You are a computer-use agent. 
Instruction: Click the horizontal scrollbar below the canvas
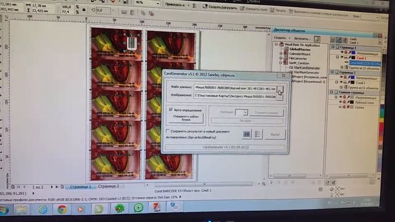click(204, 184)
